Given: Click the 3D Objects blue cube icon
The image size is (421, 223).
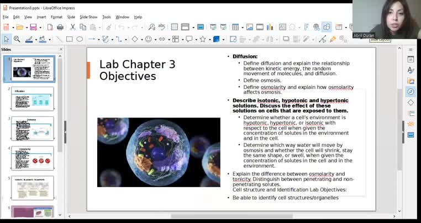Looking at the screenshot, I should tap(217, 39).
